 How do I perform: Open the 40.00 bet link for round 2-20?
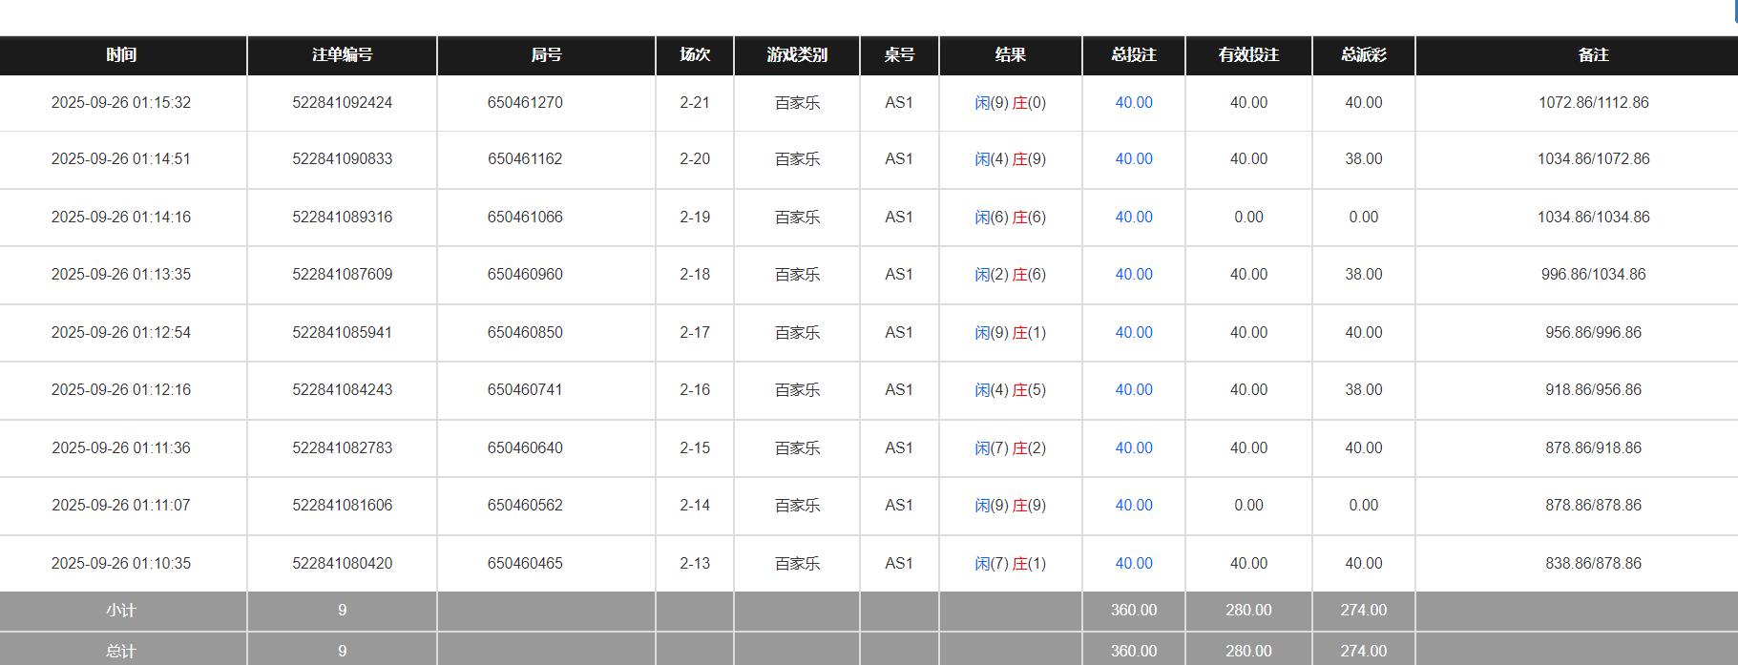tap(1134, 159)
